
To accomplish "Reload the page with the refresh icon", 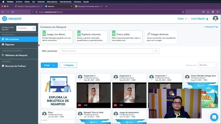I will click(12, 12).
